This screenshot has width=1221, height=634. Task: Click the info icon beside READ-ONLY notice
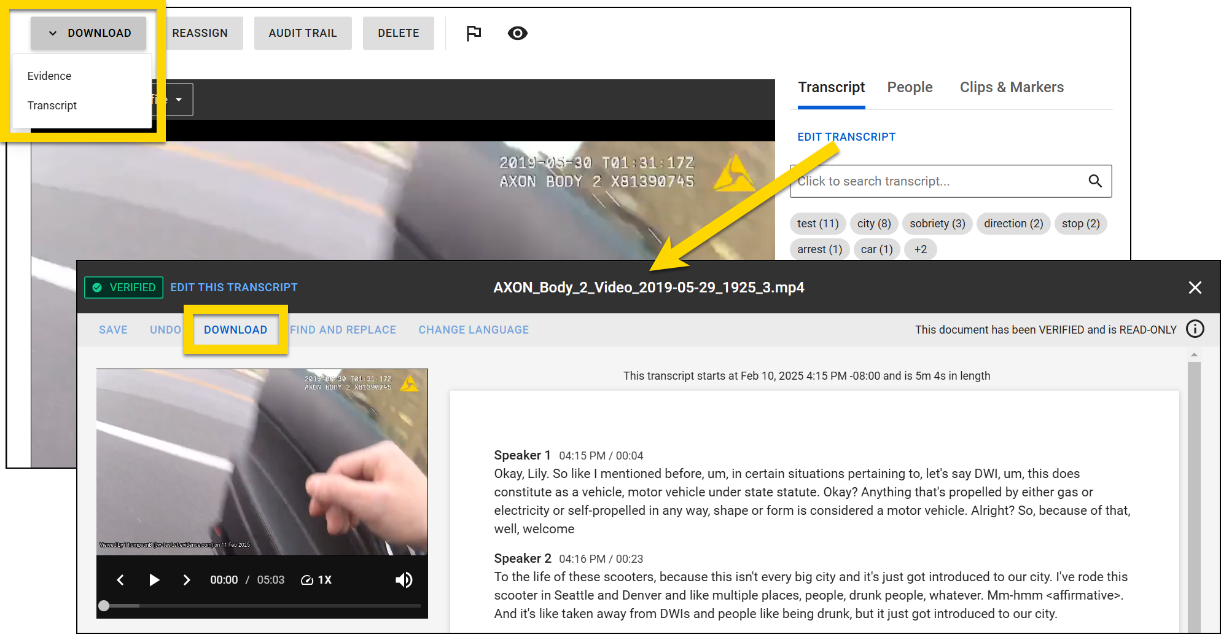pos(1195,329)
